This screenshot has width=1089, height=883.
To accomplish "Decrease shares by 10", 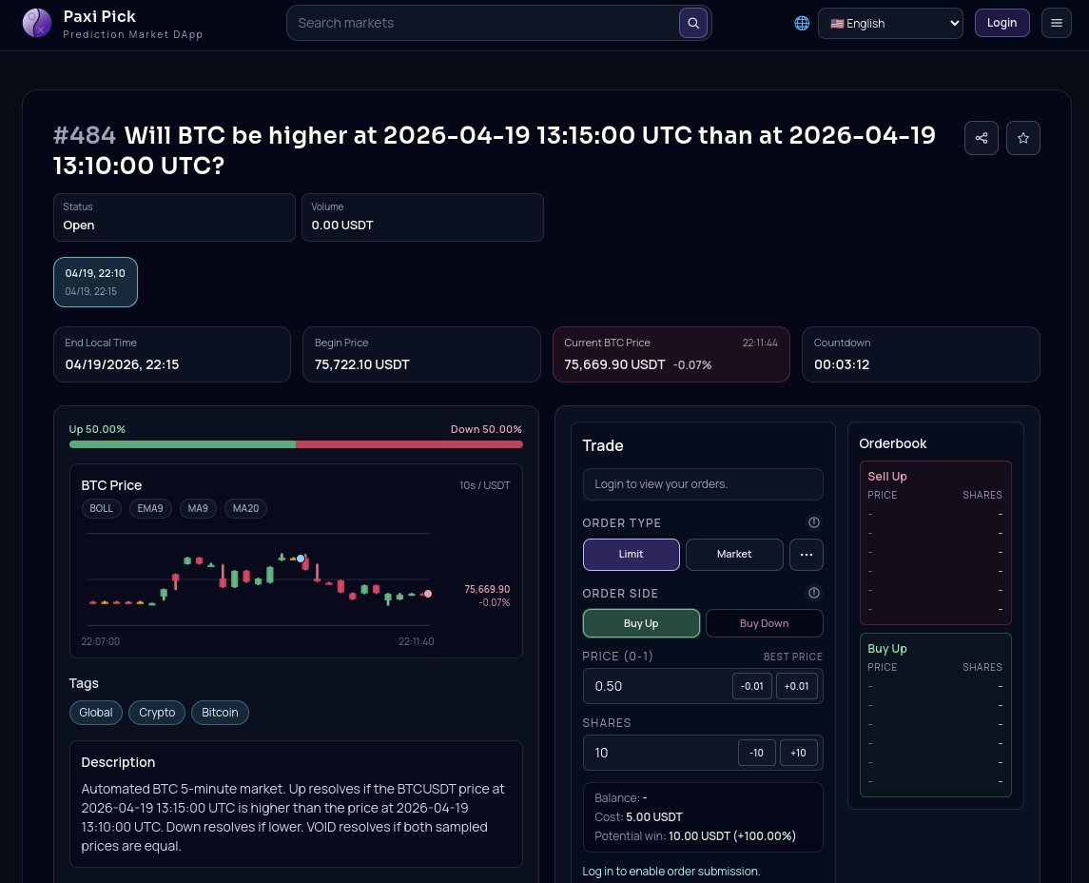I will (756, 753).
